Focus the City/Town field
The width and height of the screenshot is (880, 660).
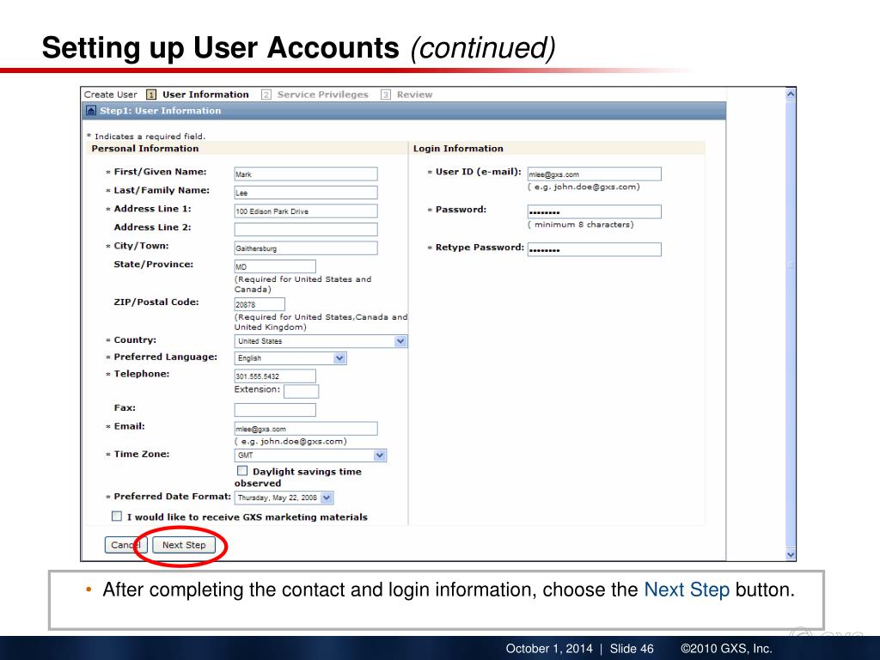[x=306, y=248]
